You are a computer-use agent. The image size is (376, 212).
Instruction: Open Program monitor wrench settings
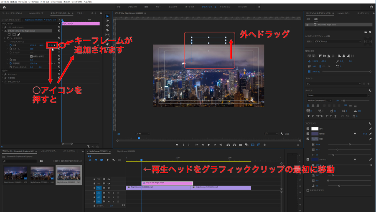click(282, 134)
